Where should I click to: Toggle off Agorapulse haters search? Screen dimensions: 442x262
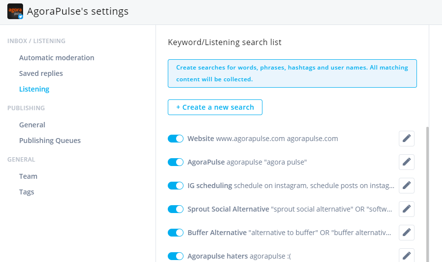176,256
